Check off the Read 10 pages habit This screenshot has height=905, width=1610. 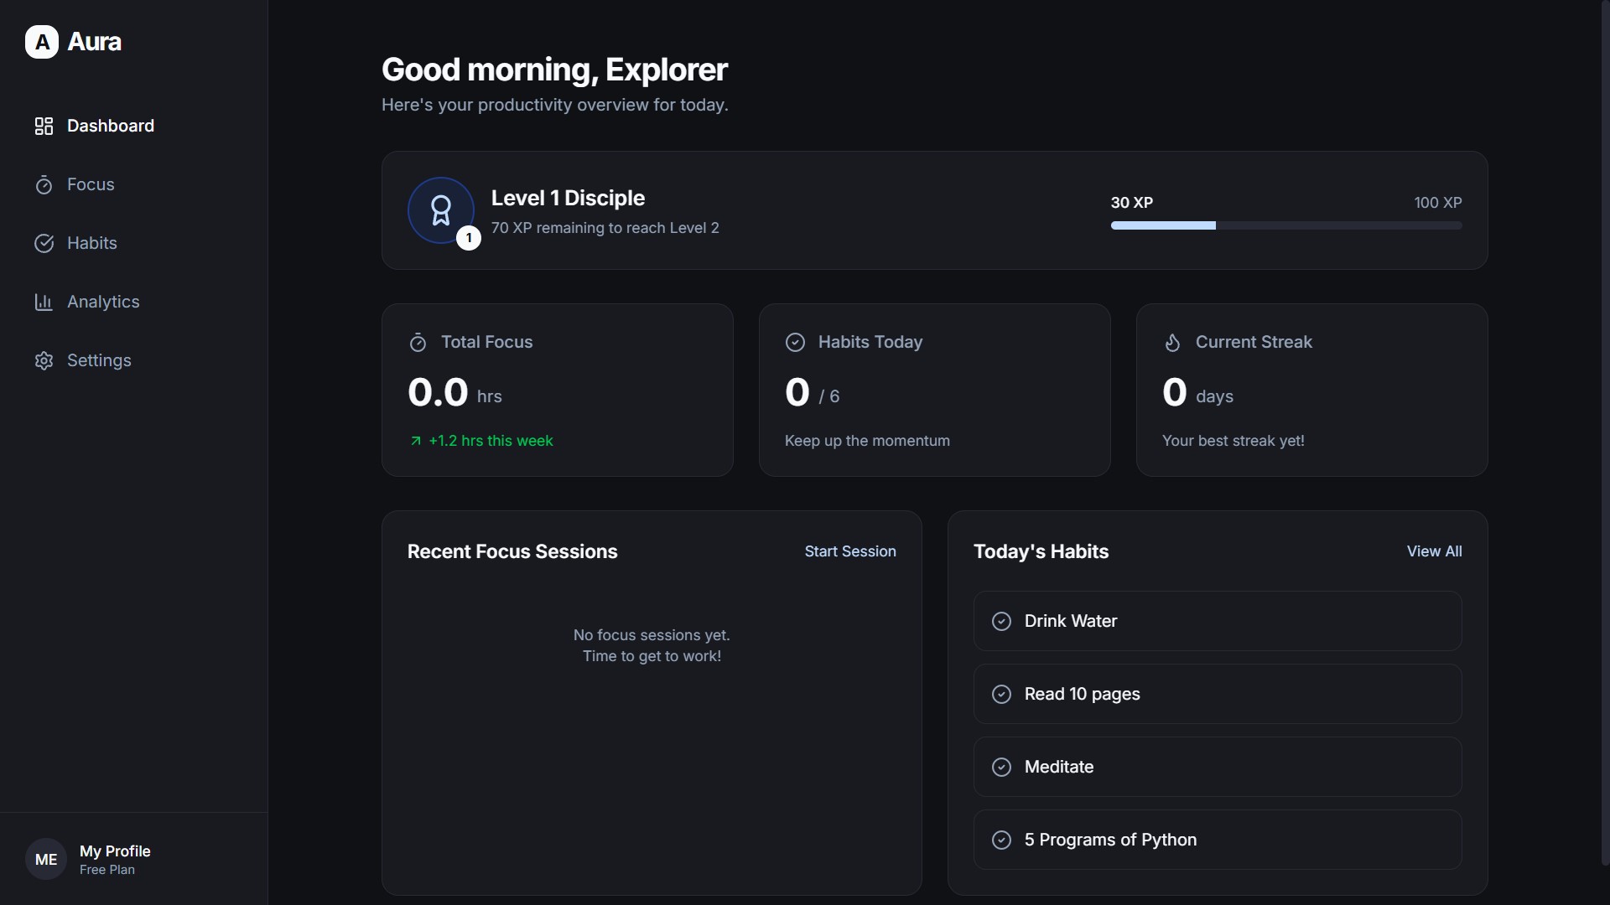[1001, 694]
